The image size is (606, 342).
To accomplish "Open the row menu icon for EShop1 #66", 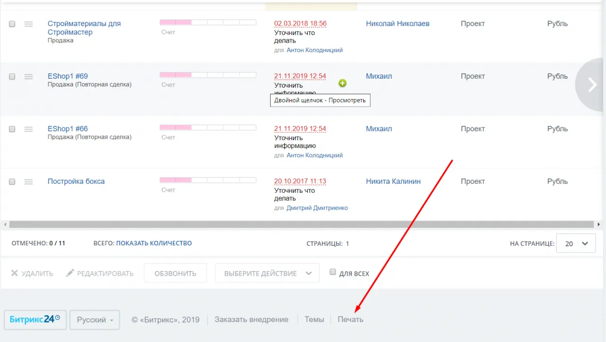I will point(28,129).
